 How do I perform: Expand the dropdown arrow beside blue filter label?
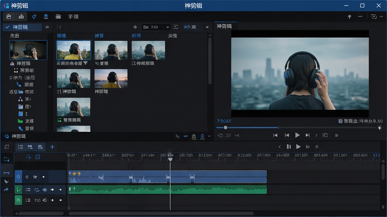pyautogui.click(x=207, y=27)
